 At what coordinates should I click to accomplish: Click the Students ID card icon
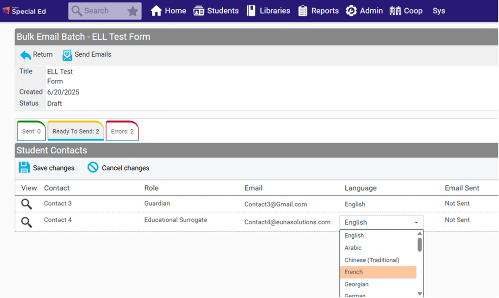[x=198, y=11]
